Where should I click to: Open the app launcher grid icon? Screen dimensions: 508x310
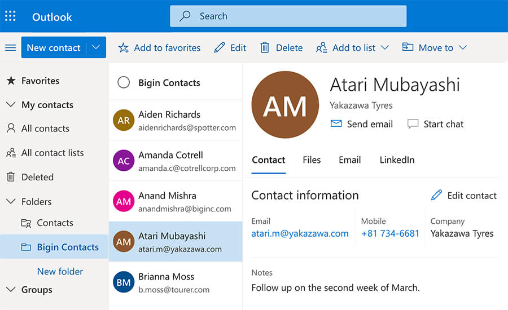pyautogui.click(x=10, y=16)
